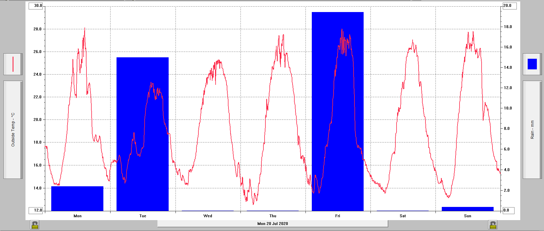Click the Sat day label on the axis

403,216
